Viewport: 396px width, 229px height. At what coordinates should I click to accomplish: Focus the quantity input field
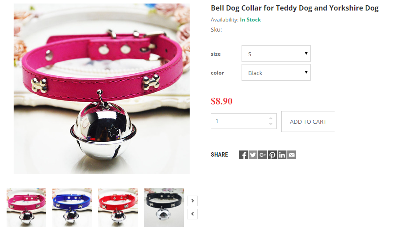click(x=240, y=121)
